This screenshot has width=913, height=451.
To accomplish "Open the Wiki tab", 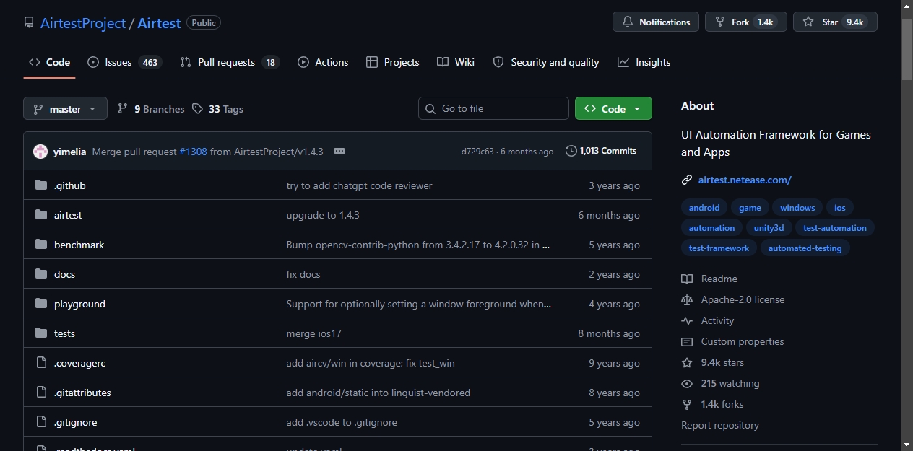I will coord(456,62).
